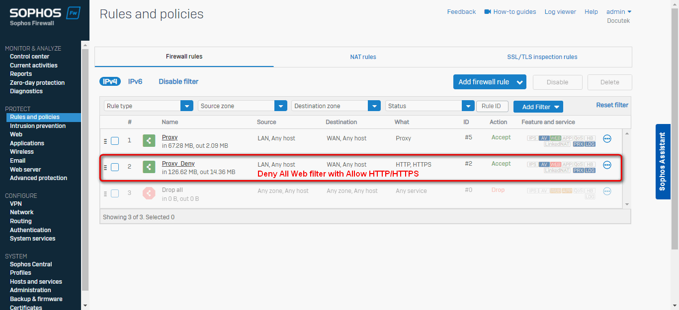The width and height of the screenshot is (679, 310).
Task: Select the checkbox for the Drop all rule
Action: (115, 193)
